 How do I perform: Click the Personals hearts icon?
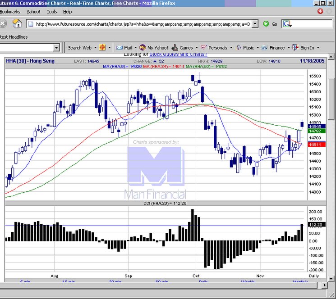203,47
